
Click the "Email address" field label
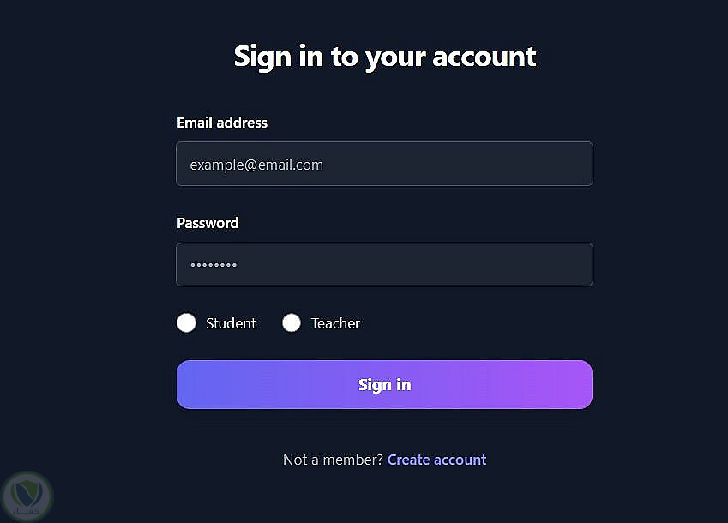coord(222,123)
